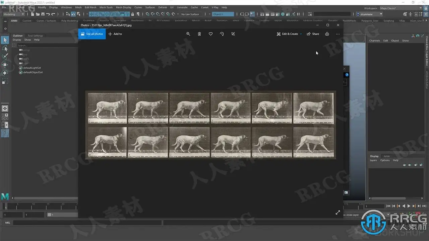Choose the Paint Selection tool
Viewport: 429px width, 241px height.
[x=5, y=57]
